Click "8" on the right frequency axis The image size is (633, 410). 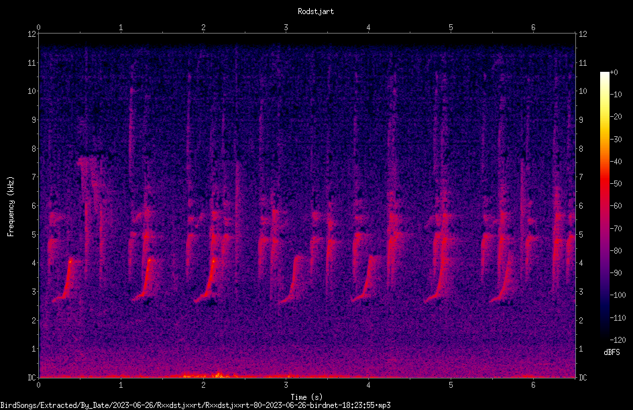pyautogui.click(x=581, y=149)
